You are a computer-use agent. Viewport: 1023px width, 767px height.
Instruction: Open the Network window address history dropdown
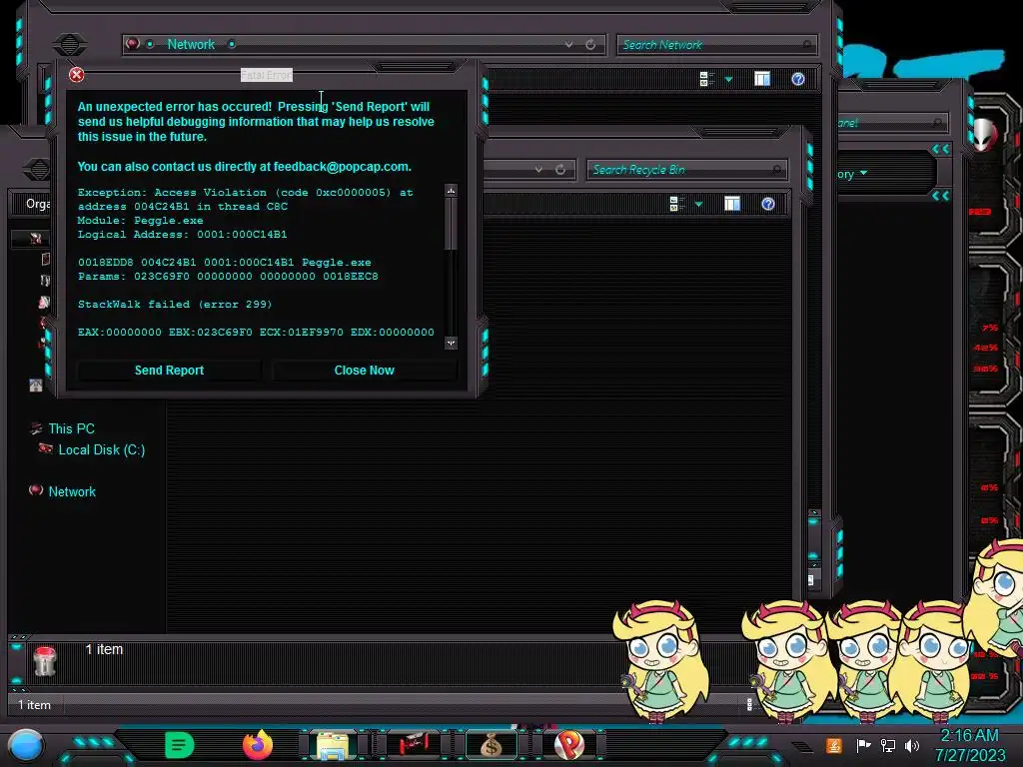568,44
